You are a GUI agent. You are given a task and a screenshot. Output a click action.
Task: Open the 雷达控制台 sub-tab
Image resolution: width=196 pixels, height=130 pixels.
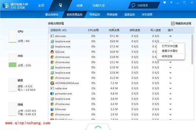[x=52, y=14]
